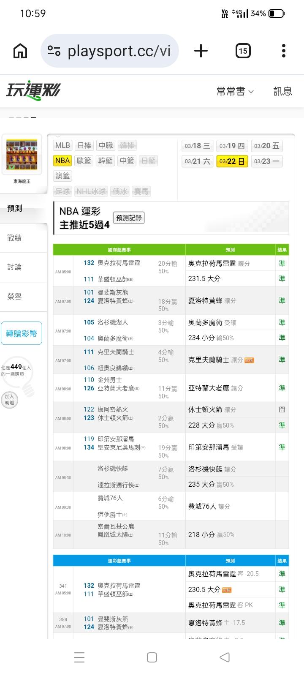Screen dimensions: 304x676
Task: Click 奧克拉荷馬雷霆 客 -20.5 prediction
Action: [223, 574]
